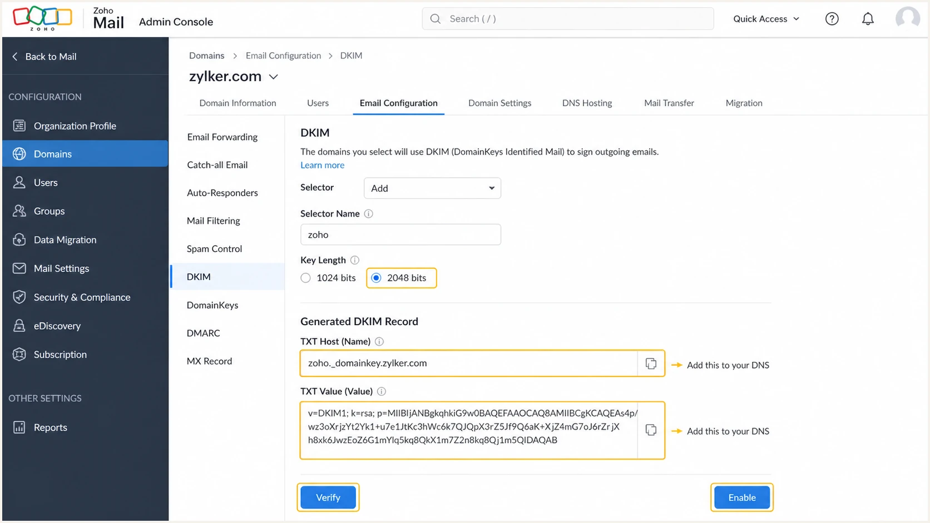Viewport: 930px width, 523px height.
Task: Click the Enable button
Action: (x=742, y=497)
